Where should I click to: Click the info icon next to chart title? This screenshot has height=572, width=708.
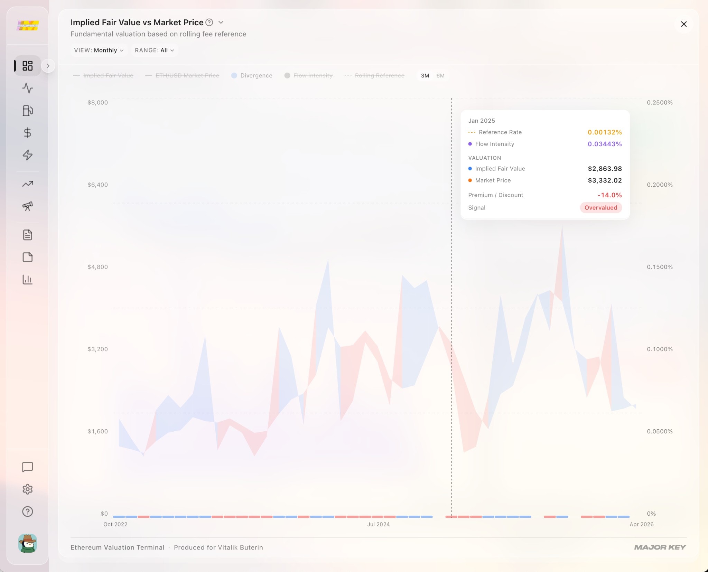coord(209,22)
